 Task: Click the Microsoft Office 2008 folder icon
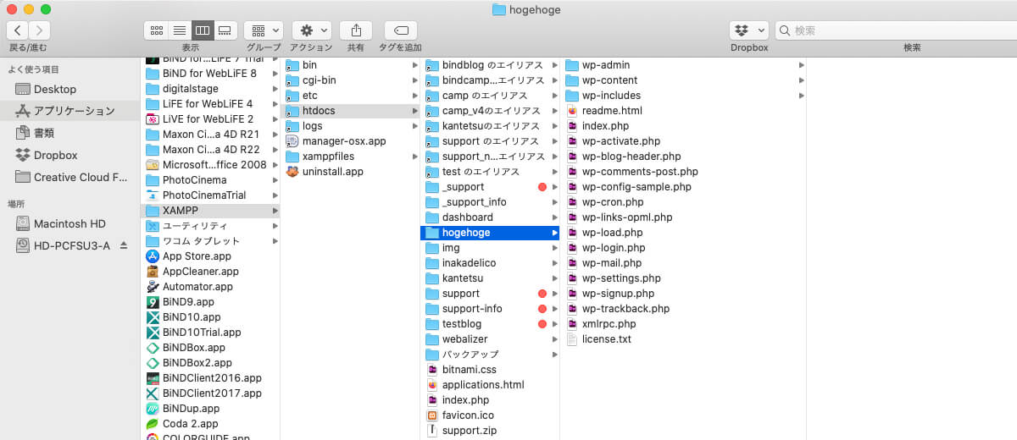153,165
